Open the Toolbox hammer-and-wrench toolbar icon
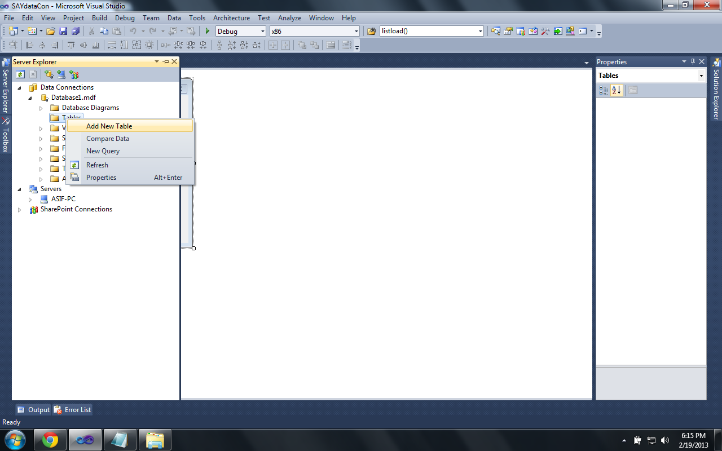 (x=545, y=31)
